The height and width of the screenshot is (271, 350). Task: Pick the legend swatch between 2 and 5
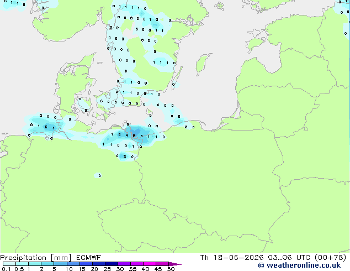point(47,264)
